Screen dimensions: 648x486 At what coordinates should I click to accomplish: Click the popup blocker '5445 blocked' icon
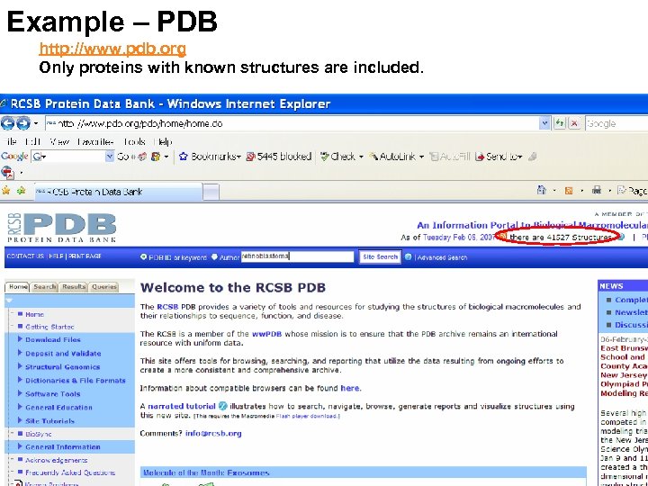(250, 157)
